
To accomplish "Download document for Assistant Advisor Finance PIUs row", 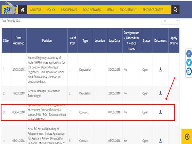I will tap(160, 112).
